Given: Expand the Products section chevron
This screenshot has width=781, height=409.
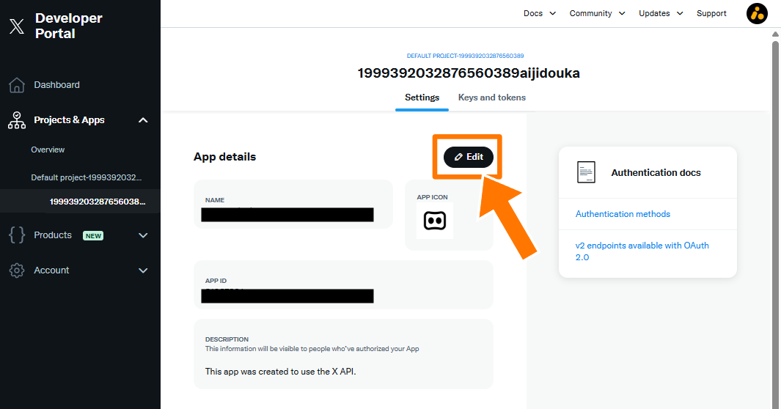Looking at the screenshot, I should [x=143, y=235].
